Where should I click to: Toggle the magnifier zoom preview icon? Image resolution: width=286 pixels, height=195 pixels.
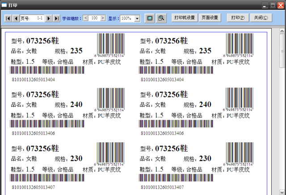[161, 18]
